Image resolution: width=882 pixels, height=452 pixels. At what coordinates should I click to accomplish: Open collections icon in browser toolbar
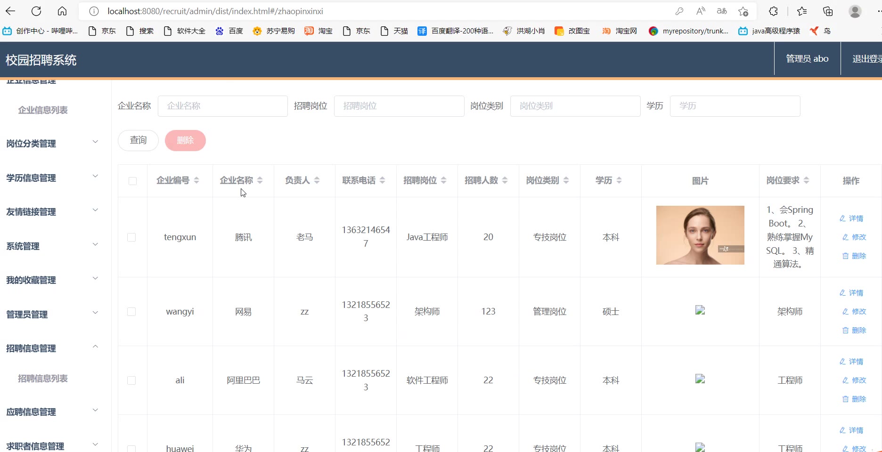pos(828,11)
